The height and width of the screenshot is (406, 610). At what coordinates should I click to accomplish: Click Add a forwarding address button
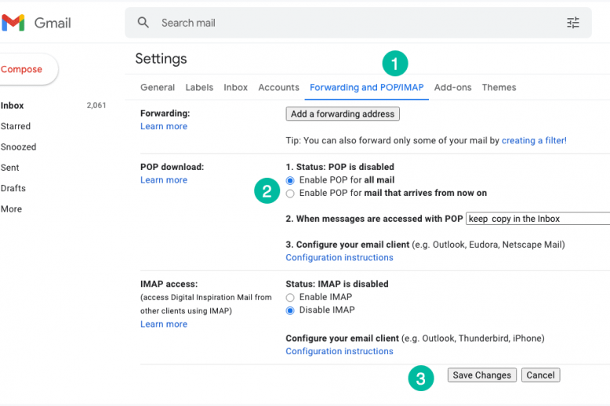pos(343,114)
